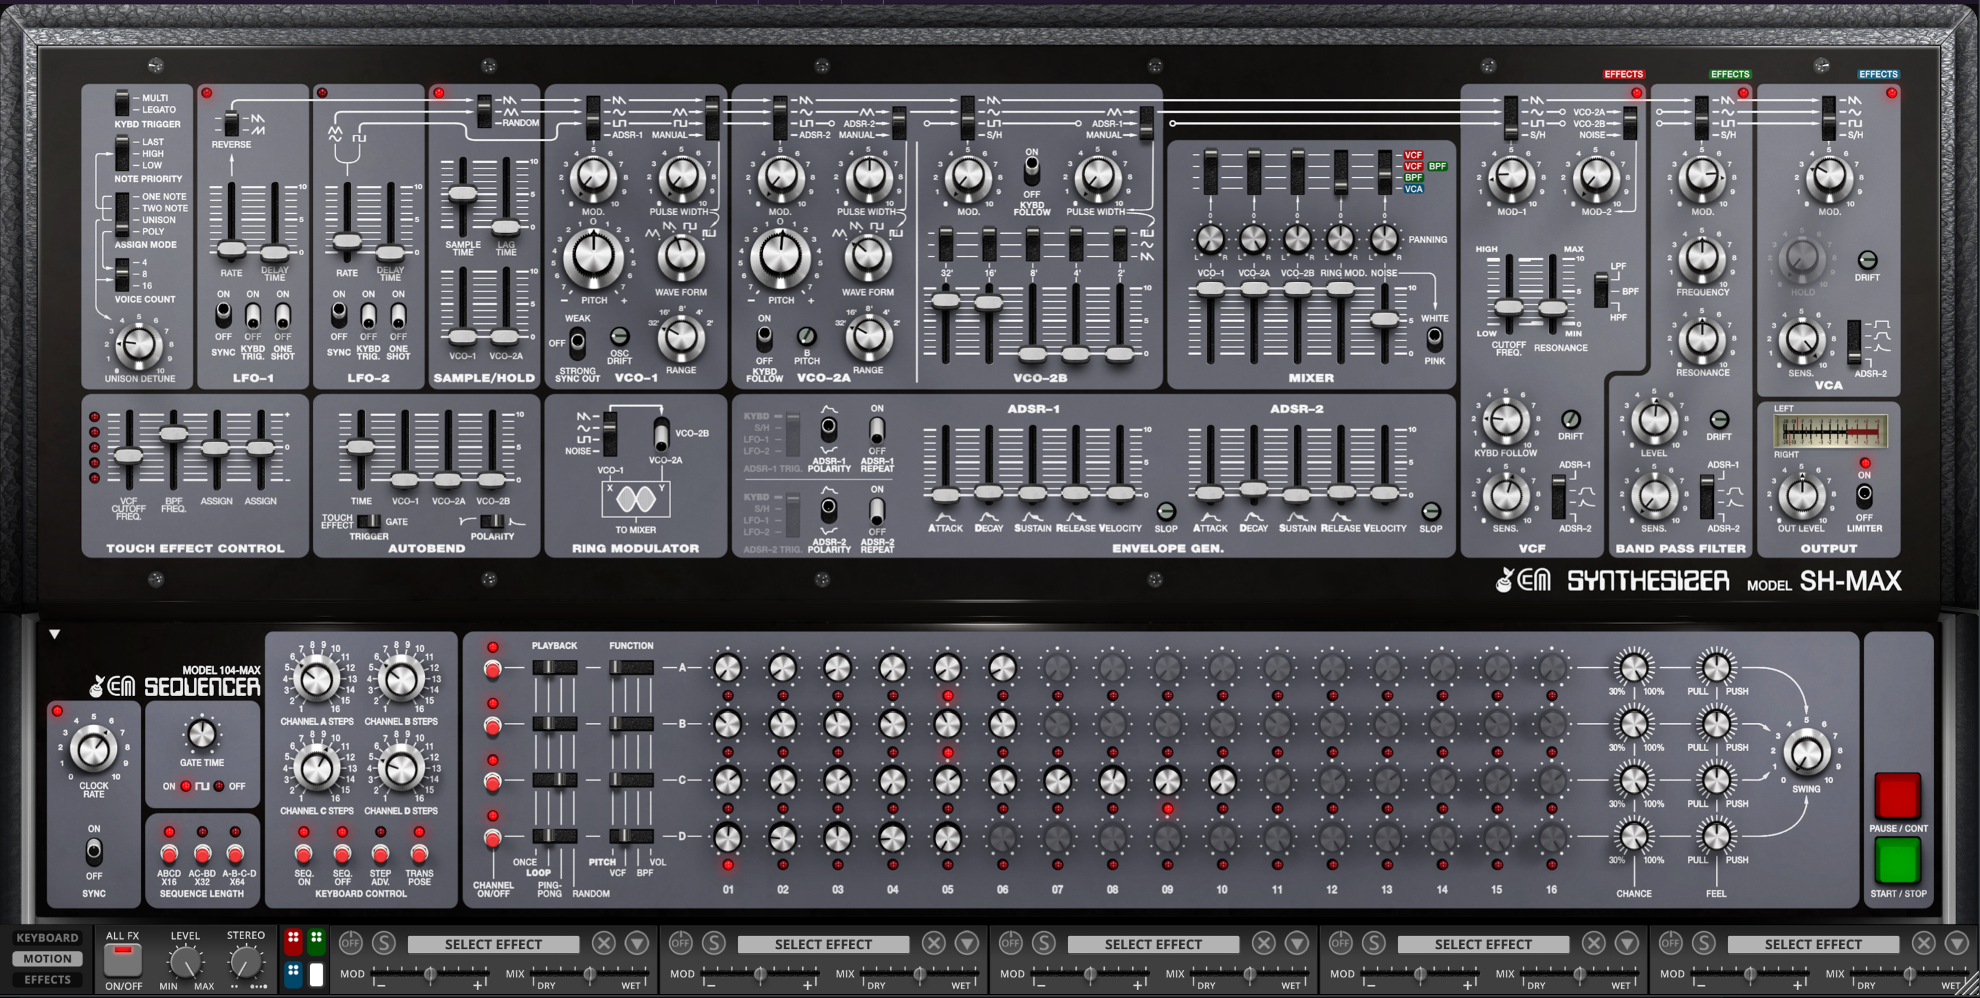Image resolution: width=1980 pixels, height=998 pixels.
Task: Click the blue VCA effects chain icon
Action: pyautogui.click(x=293, y=973)
